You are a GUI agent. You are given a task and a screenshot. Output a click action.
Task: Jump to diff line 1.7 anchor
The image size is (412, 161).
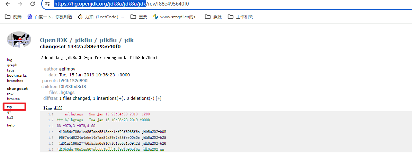point(51,150)
